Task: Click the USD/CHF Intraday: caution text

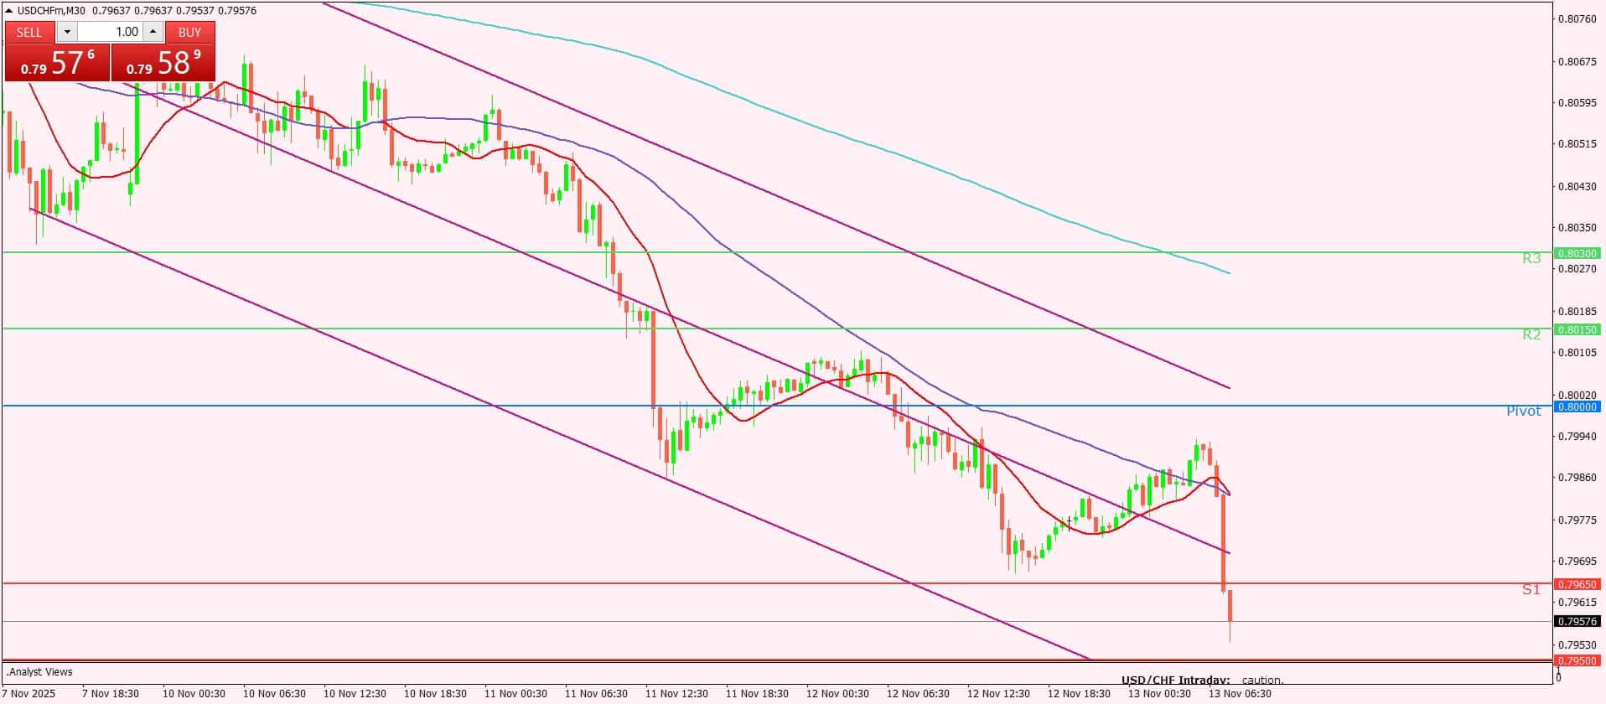Action: 1203,680
